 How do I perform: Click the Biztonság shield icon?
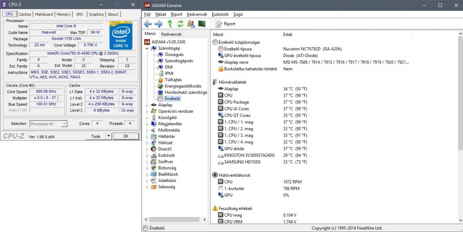click(x=153, y=168)
